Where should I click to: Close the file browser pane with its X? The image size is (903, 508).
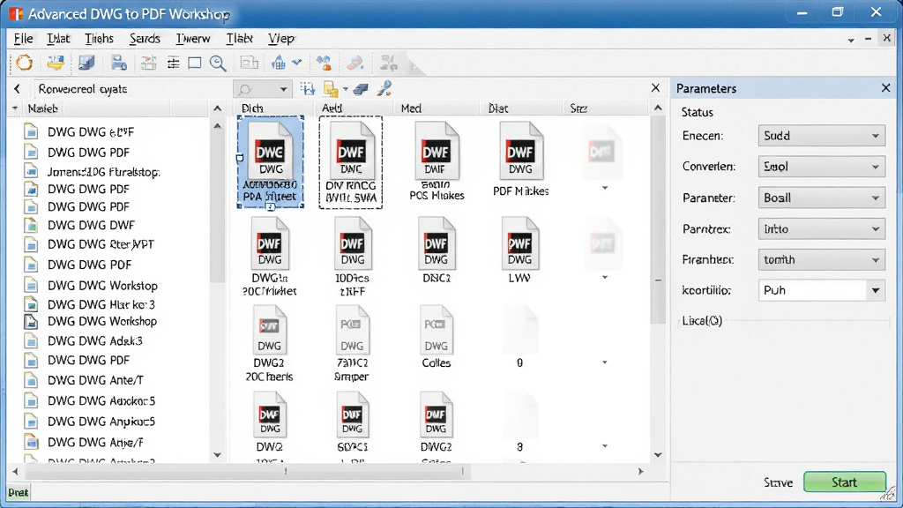point(655,87)
